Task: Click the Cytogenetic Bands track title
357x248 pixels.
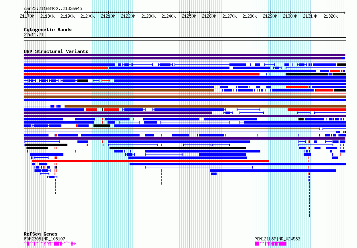Action: coord(48,30)
